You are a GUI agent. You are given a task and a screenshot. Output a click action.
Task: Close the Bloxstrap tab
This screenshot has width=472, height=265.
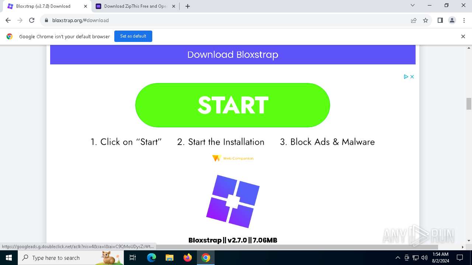pyautogui.click(x=86, y=6)
